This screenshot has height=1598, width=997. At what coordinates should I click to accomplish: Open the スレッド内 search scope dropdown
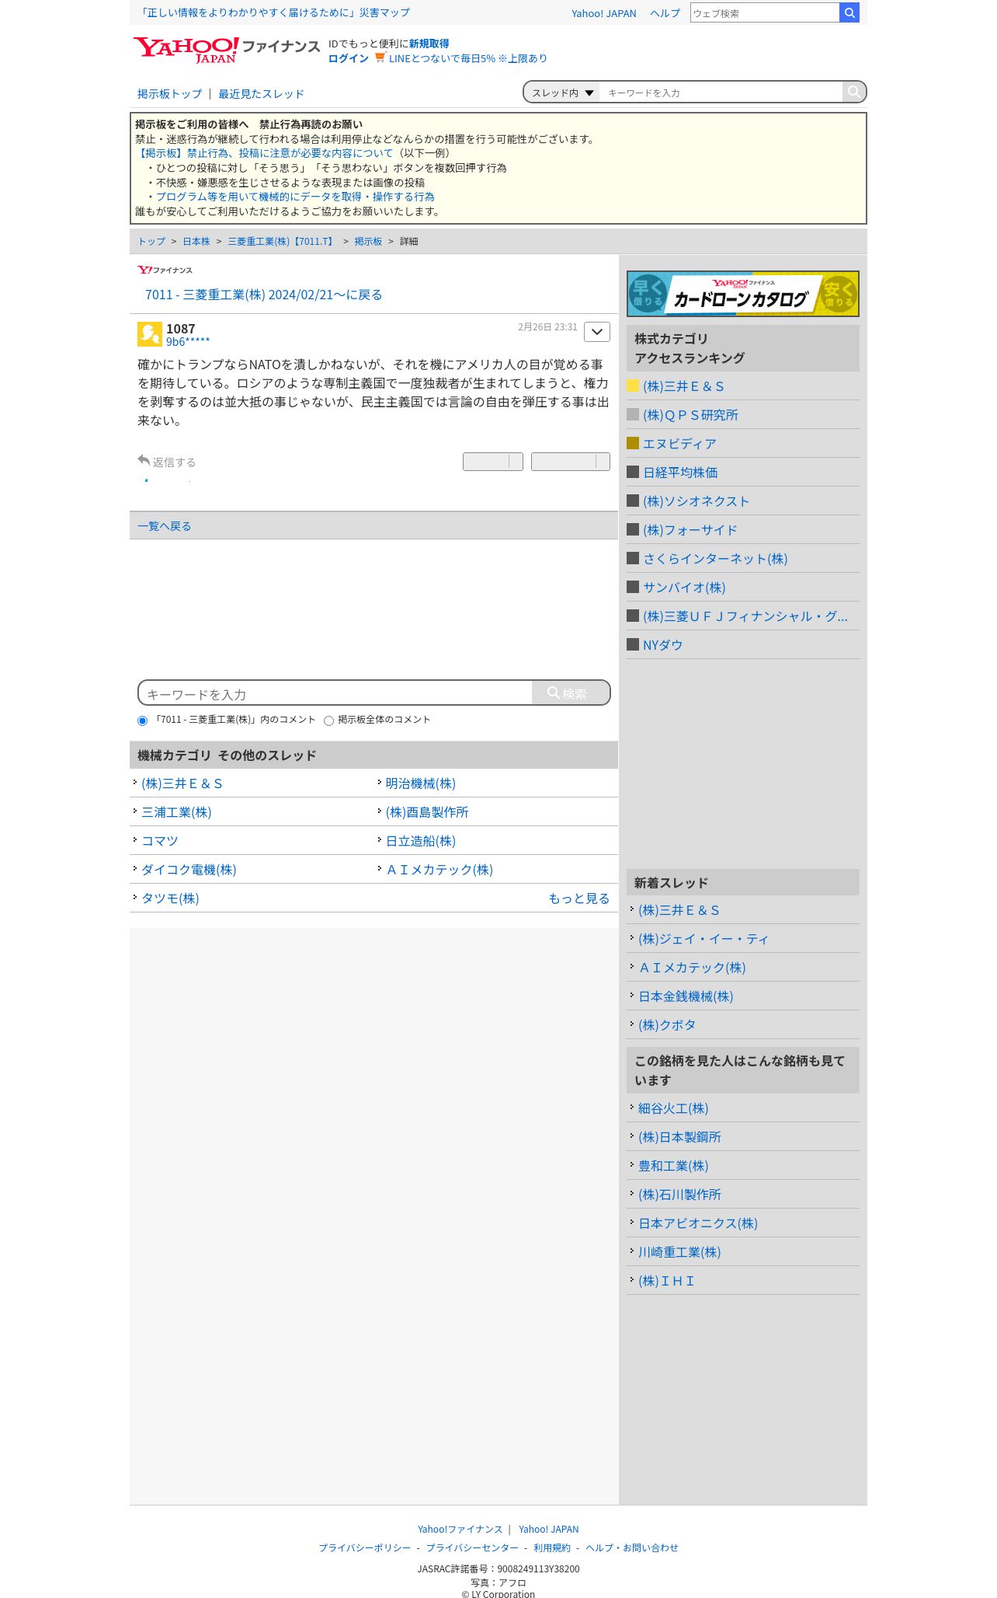[562, 92]
